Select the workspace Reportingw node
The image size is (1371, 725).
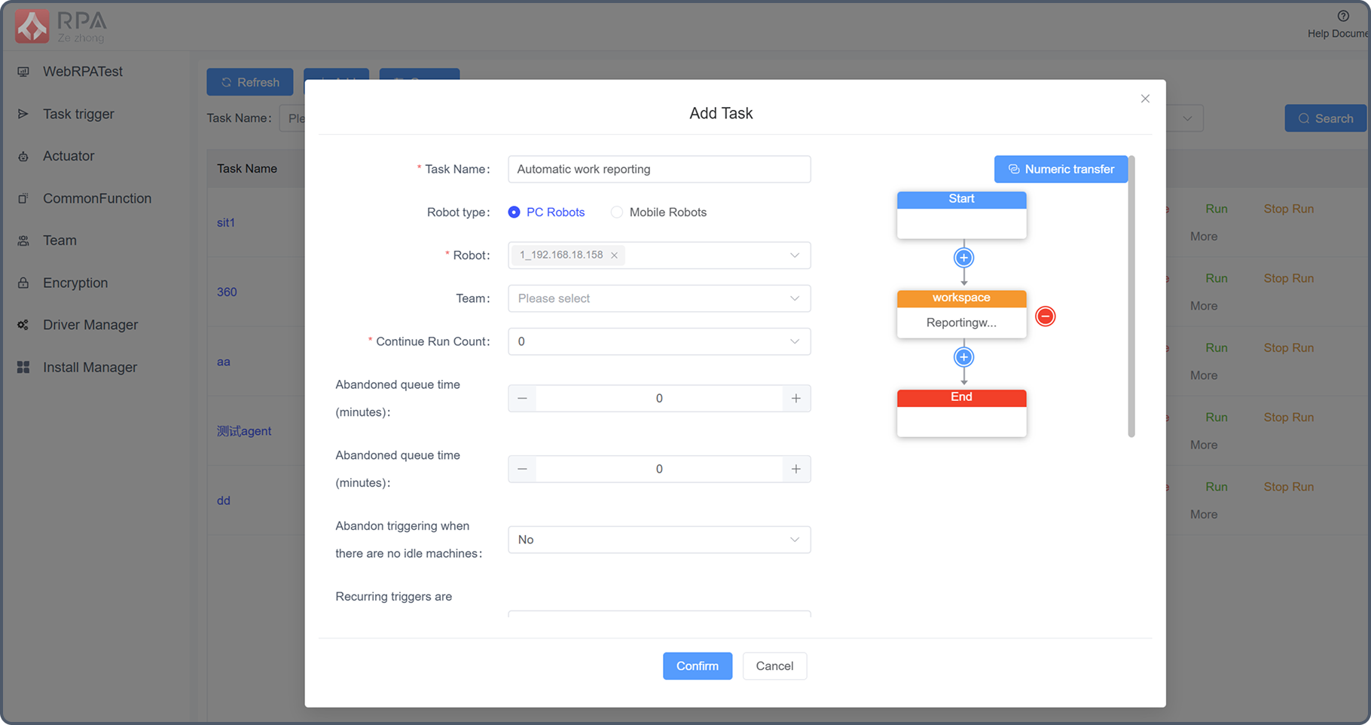[962, 314]
